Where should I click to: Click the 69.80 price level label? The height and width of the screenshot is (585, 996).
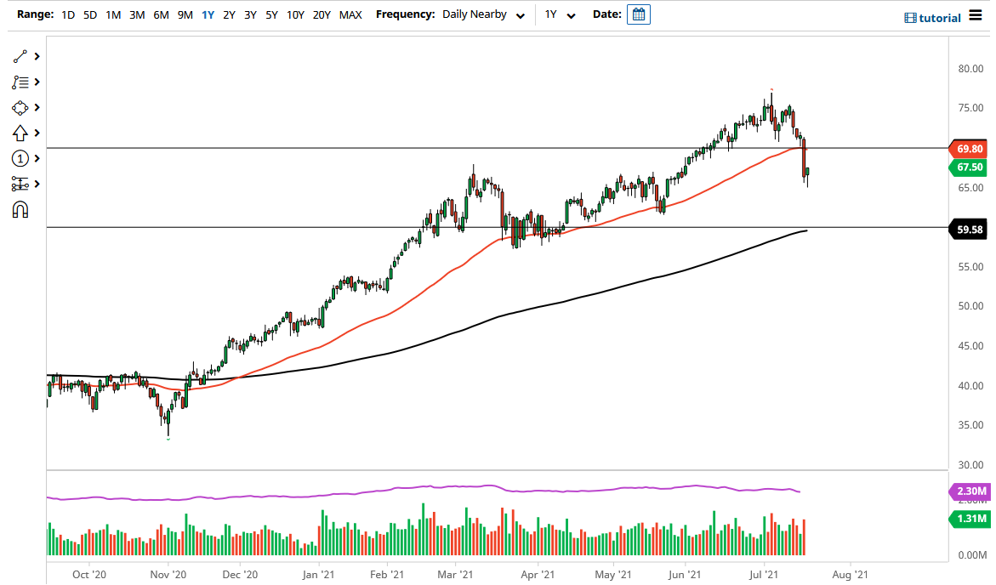pyautogui.click(x=969, y=148)
